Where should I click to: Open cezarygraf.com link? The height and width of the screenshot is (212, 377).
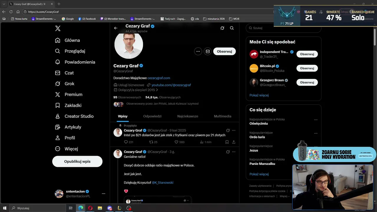[159, 78]
